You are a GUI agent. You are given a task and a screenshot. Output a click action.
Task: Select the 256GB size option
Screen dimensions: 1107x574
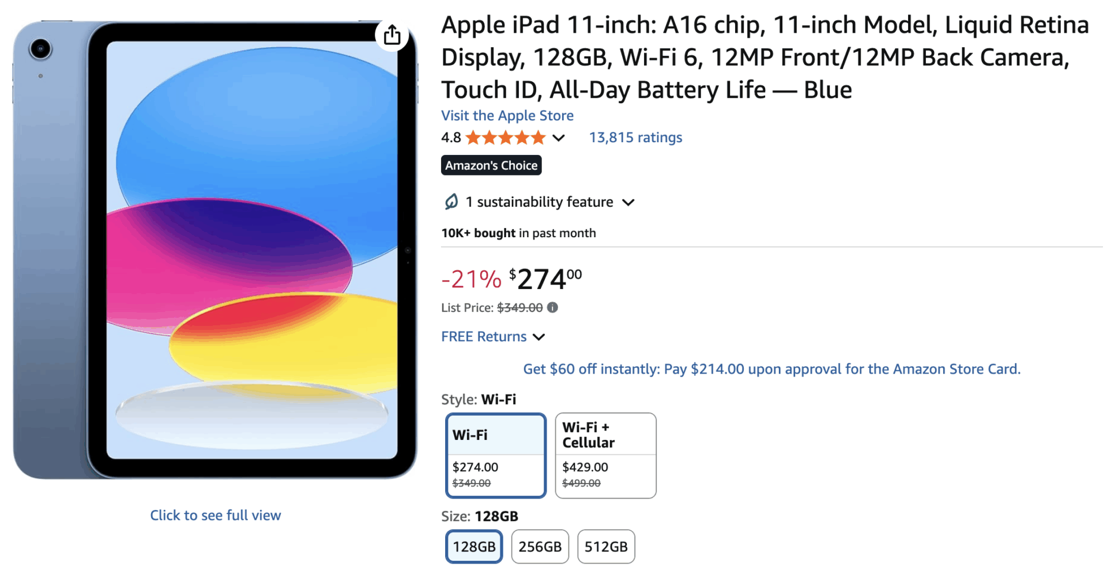[x=540, y=546]
